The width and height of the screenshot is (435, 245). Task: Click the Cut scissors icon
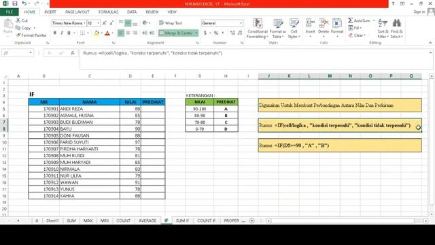tap(18, 20)
